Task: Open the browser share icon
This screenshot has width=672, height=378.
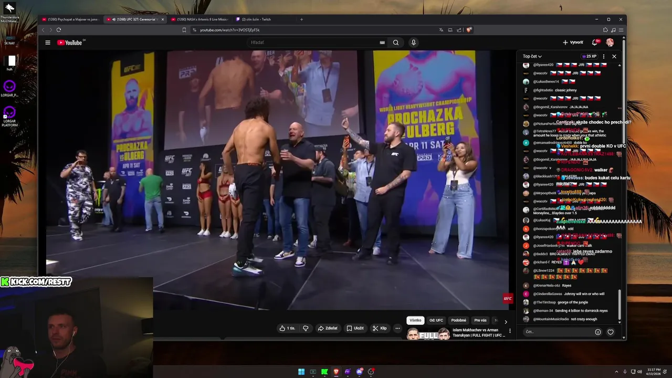Action: point(459,30)
